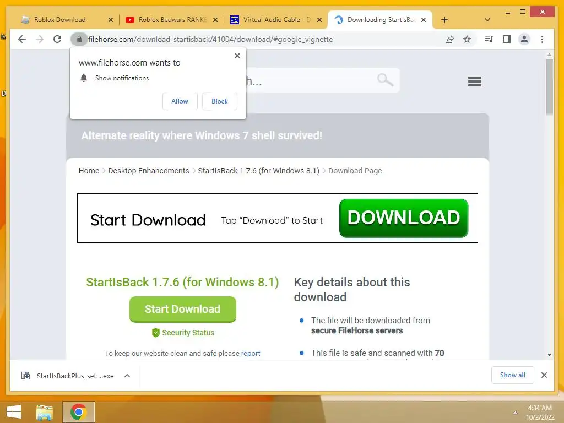Close the Downloading StartIsBack tab

pos(424,20)
